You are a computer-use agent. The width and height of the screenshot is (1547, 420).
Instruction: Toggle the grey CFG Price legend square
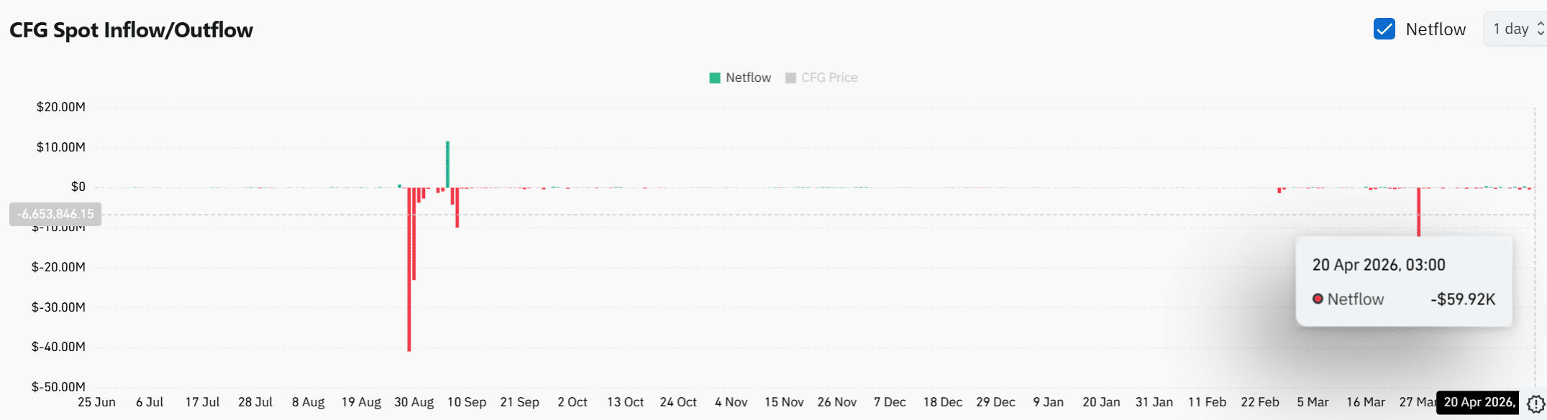click(790, 78)
